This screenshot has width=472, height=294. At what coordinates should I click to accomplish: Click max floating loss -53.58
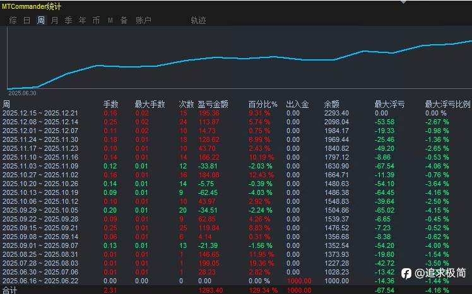pyautogui.click(x=384, y=122)
